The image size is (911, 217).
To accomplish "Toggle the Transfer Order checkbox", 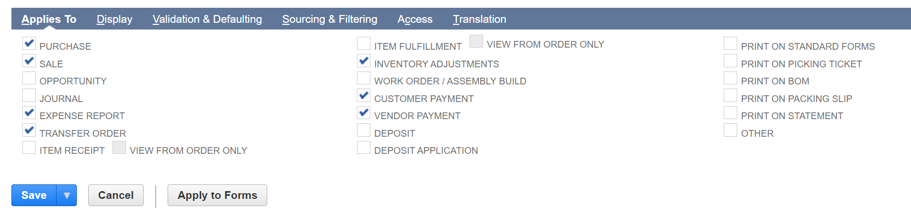I will coord(29,131).
